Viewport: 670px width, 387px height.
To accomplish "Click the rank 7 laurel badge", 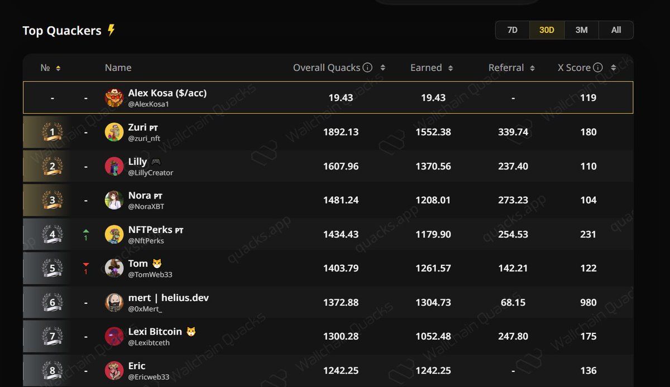I will tap(52, 336).
